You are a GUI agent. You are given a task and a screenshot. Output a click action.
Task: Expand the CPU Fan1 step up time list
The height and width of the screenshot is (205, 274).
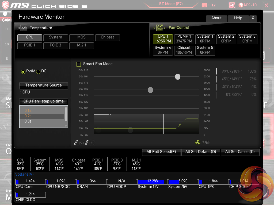point(43,101)
